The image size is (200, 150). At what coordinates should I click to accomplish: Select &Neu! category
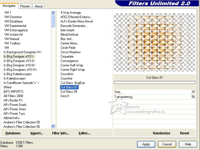pyautogui.click(x=7, y=87)
